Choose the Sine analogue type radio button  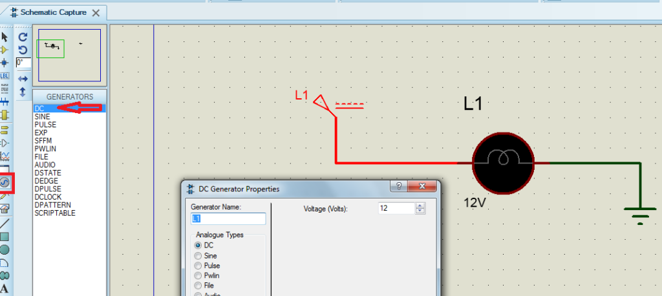[198, 256]
